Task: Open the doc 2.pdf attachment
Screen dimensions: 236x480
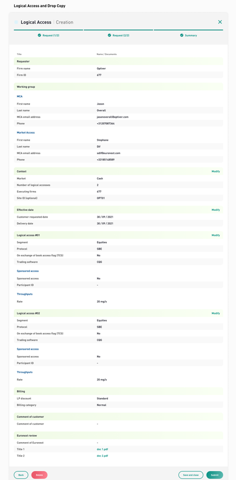Action: coord(102,456)
